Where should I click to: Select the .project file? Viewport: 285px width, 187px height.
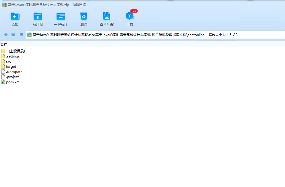(x=10, y=77)
